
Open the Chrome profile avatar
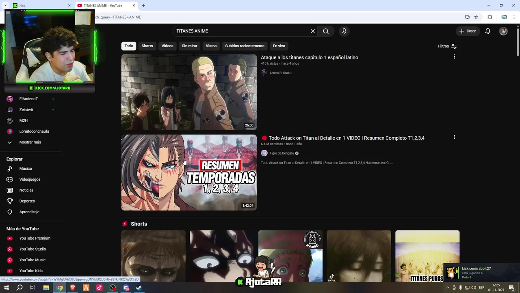tap(504, 17)
